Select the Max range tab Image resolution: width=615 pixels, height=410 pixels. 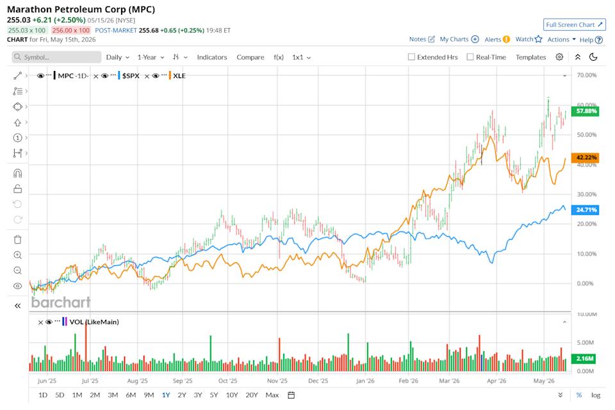[x=272, y=395]
